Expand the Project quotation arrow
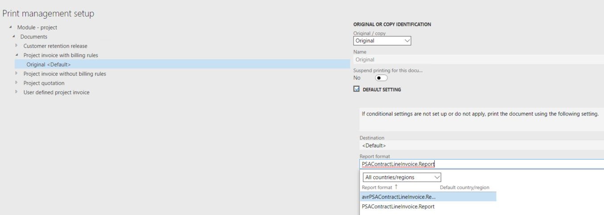Screen dimensions: 604x215 (16, 83)
